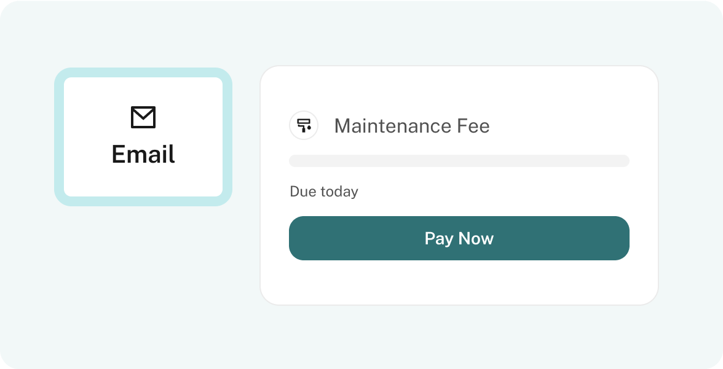Screen dimensions: 723x369
Task: Click the Maintenance Fee title
Action: (x=411, y=126)
